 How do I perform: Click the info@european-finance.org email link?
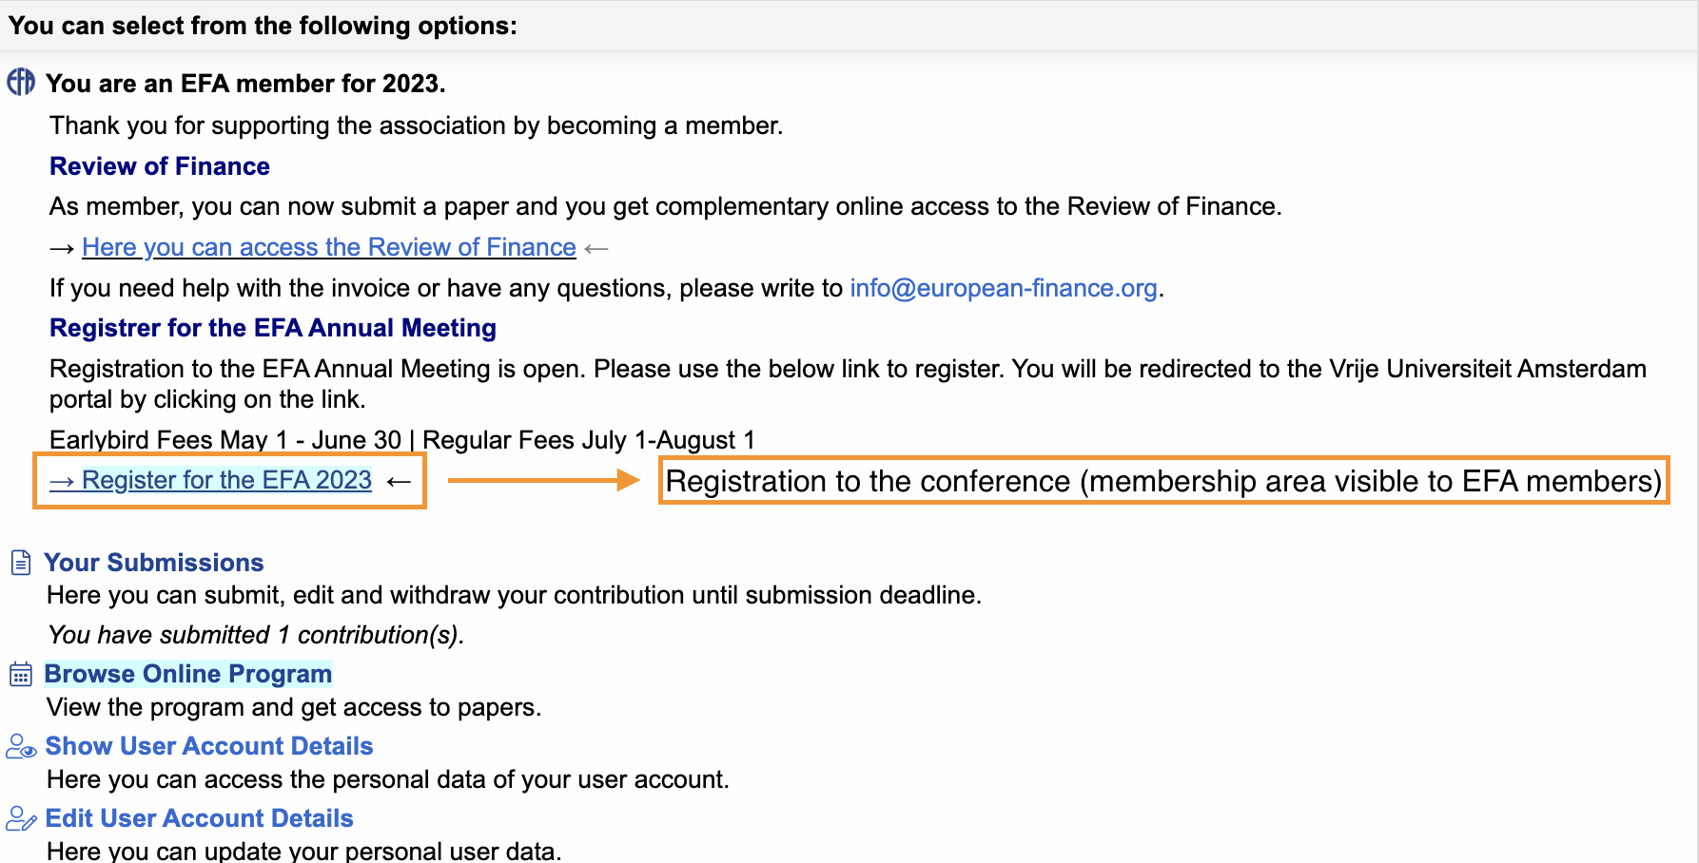[1003, 288]
